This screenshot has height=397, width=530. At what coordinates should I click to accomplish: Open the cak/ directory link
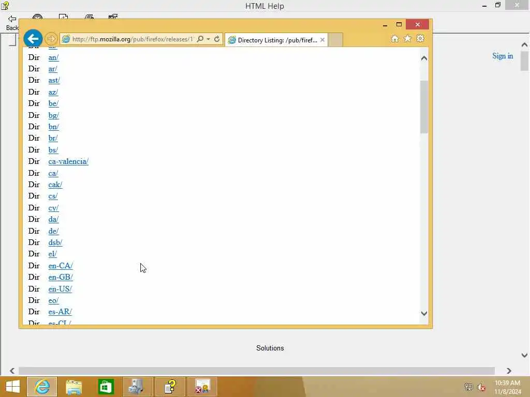[x=55, y=185]
